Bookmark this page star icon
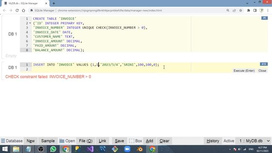This screenshot has width=272, height=153. tap(241, 10)
